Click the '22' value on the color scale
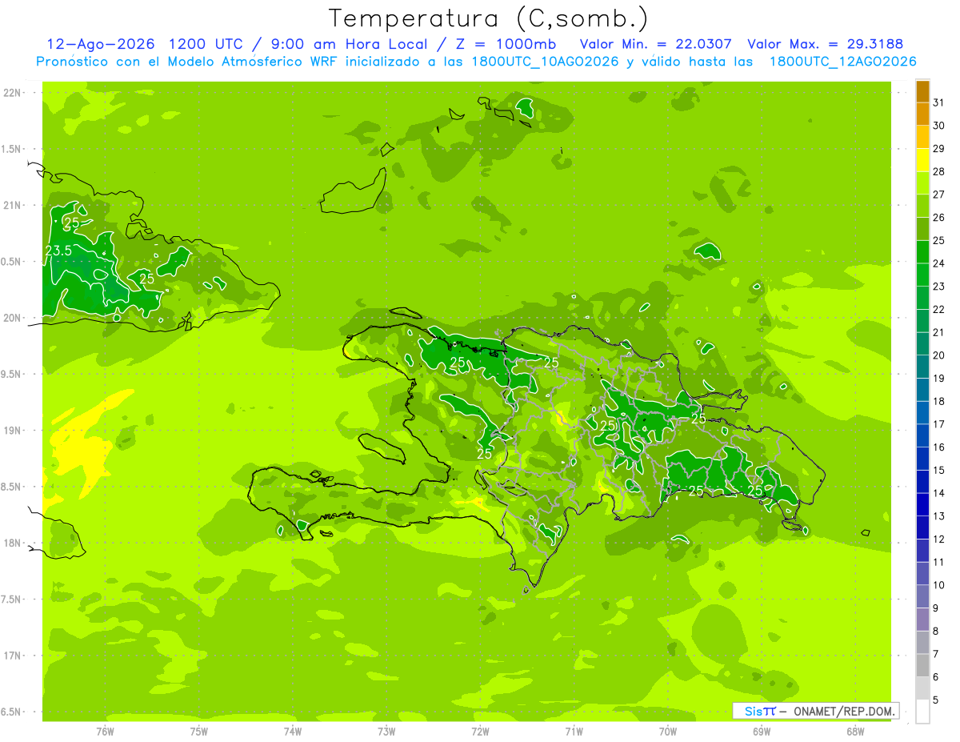 939,310
